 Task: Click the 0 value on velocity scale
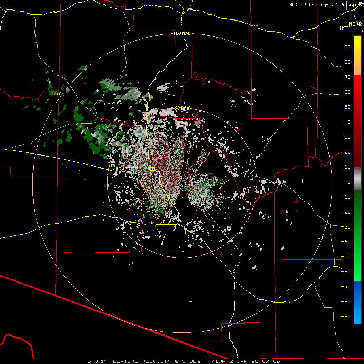[x=349, y=182]
